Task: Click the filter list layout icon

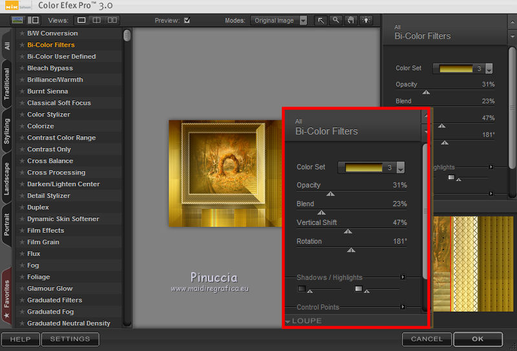Action: pos(33,20)
